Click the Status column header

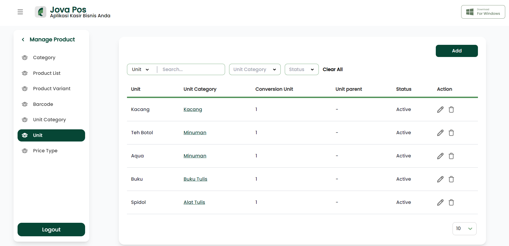coord(404,89)
